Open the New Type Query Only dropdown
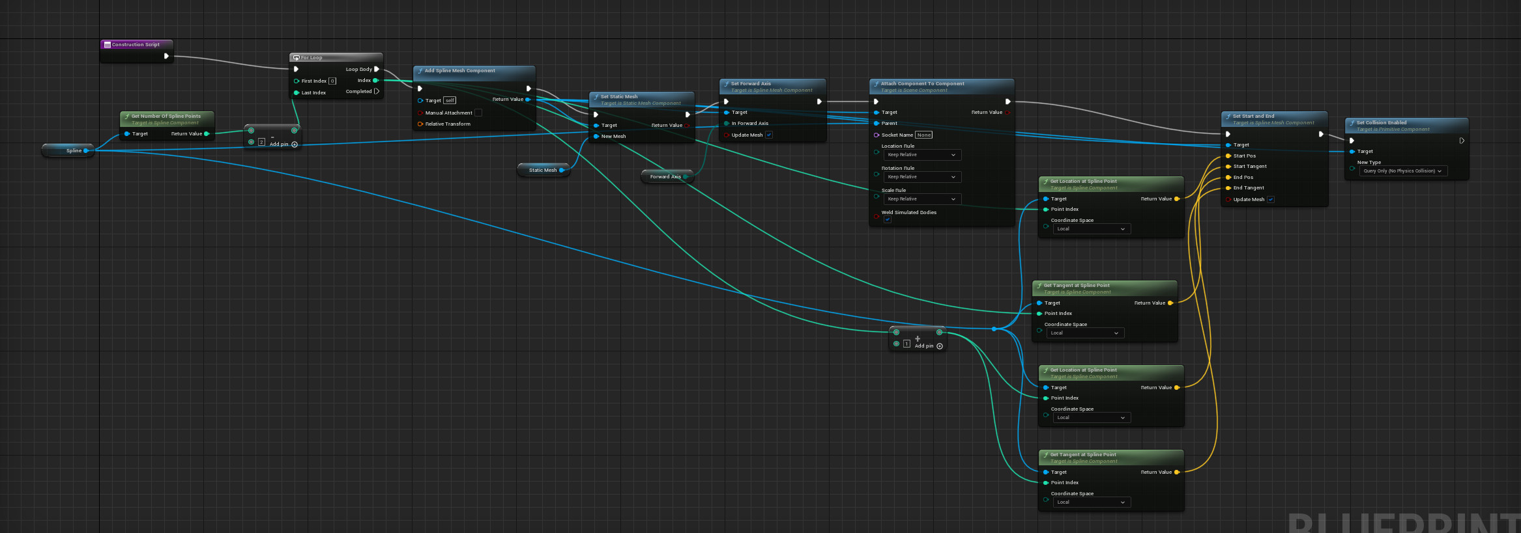Image resolution: width=1521 pixels, height=533 pixels. [x=1403, y=171]
